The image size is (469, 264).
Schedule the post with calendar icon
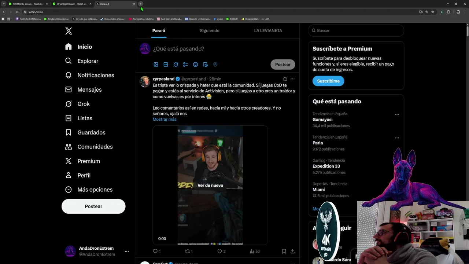pos(205,65)
